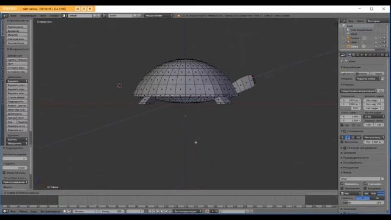Click the info header editor type icon

click(5, 15)
